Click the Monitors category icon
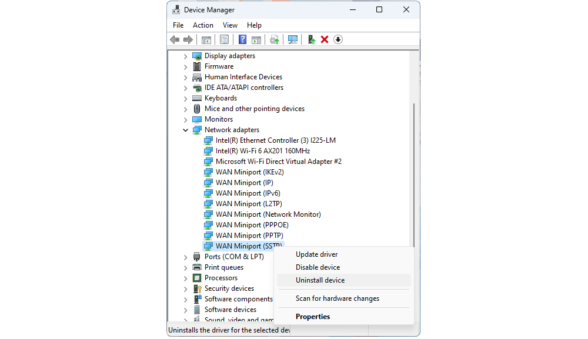588x339 pixels. point(197,119)
